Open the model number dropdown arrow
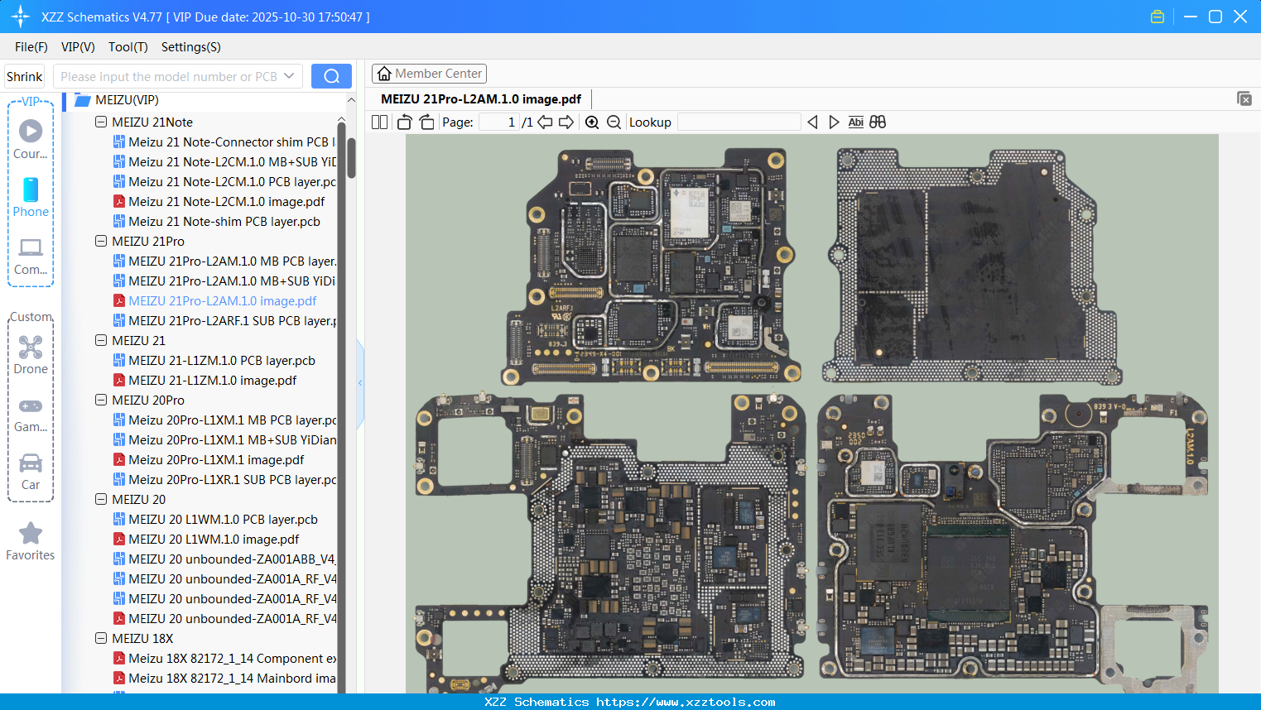The height and width of the screenshot is (710, 1261). click(289, 76)
